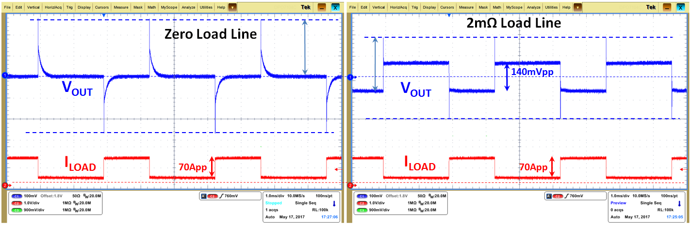This screenshot has height=225, width=691.
Task: Click the temperature indicator icon in right window
Action: [680, 204]
